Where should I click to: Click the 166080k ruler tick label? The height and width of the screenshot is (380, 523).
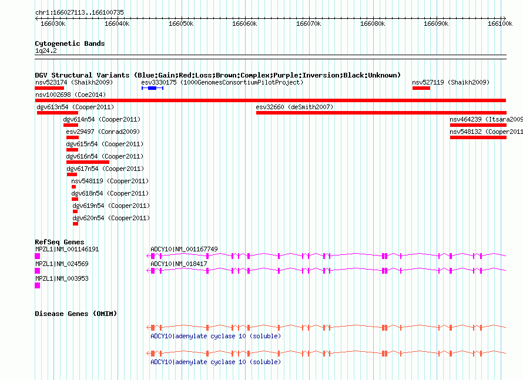[373, 23]
